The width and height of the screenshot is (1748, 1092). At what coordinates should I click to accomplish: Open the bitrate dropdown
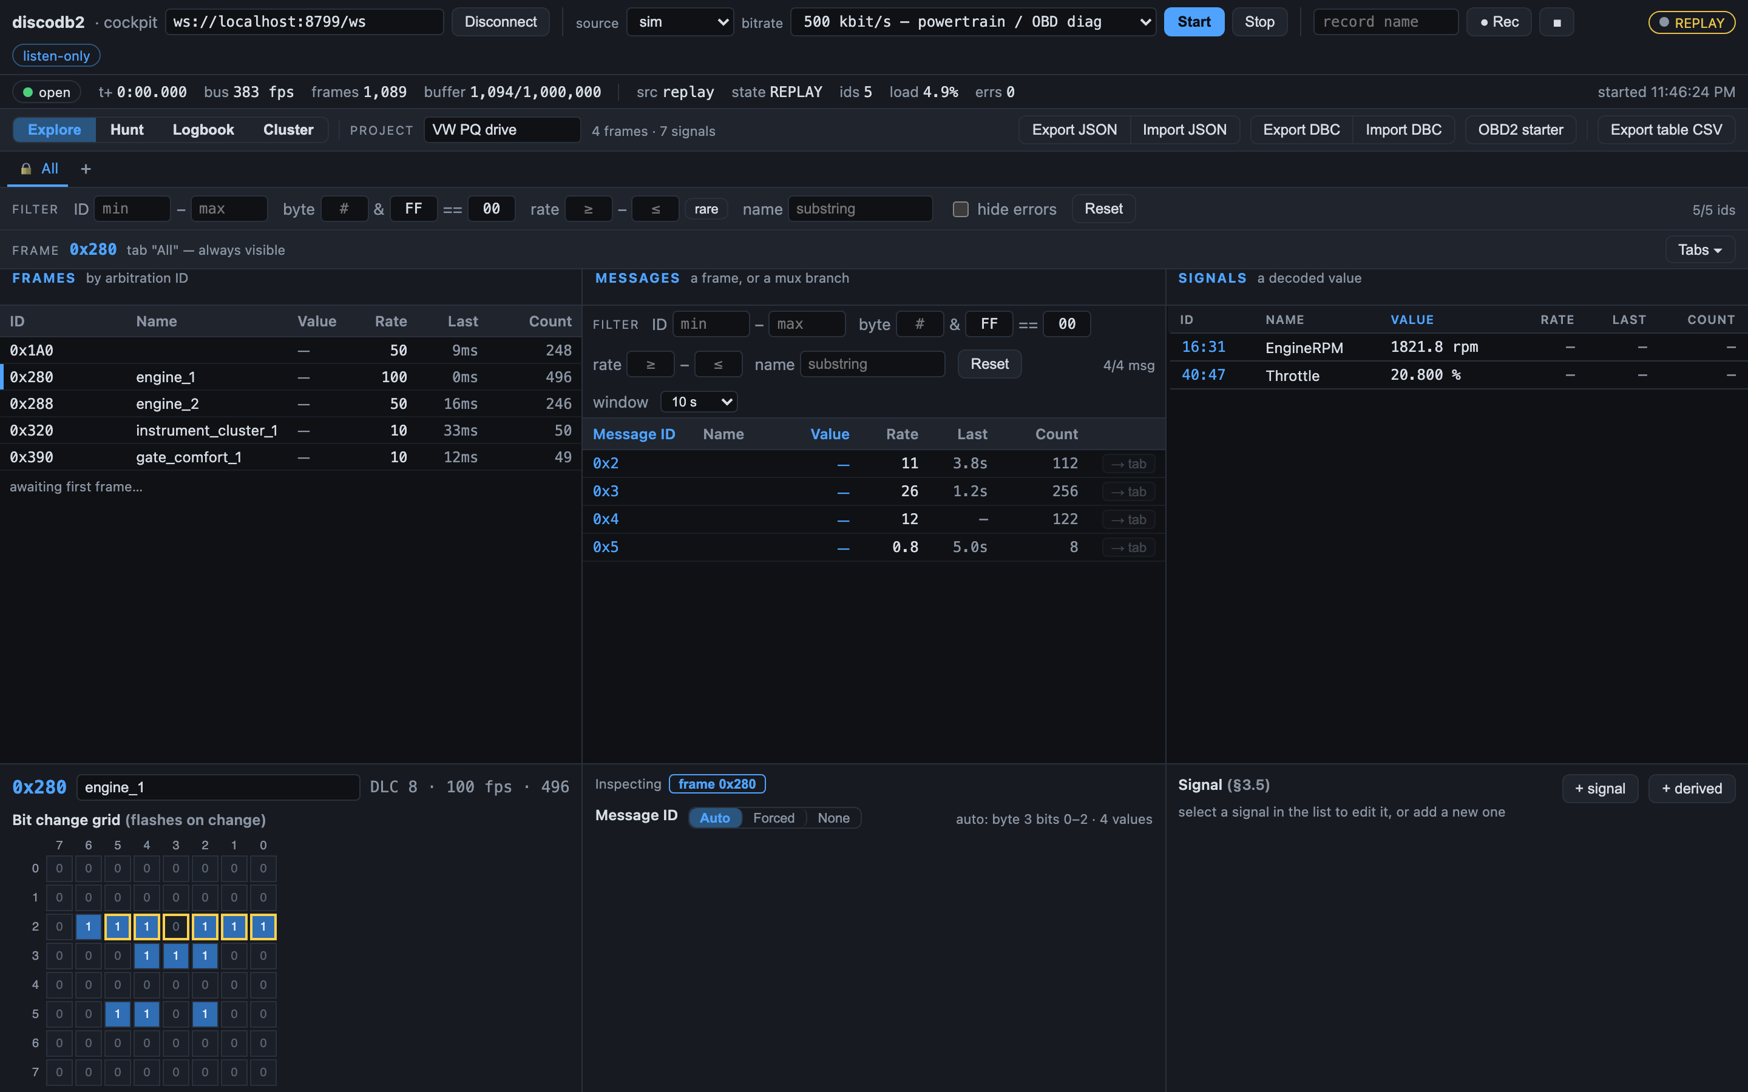pyautogui.click(x=973, y=22)
